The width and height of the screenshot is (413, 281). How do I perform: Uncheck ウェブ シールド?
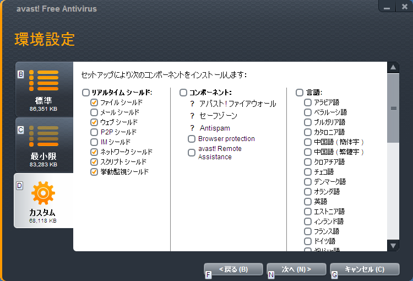click(x=94, y=122)
